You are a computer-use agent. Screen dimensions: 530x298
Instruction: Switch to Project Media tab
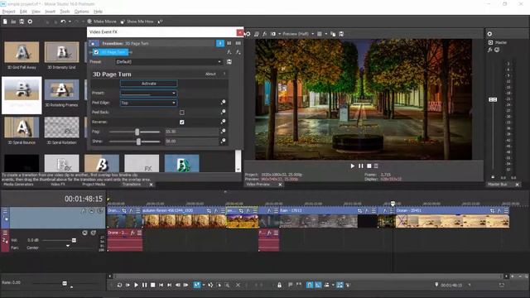pyautogui.click(x=94, y=185)
